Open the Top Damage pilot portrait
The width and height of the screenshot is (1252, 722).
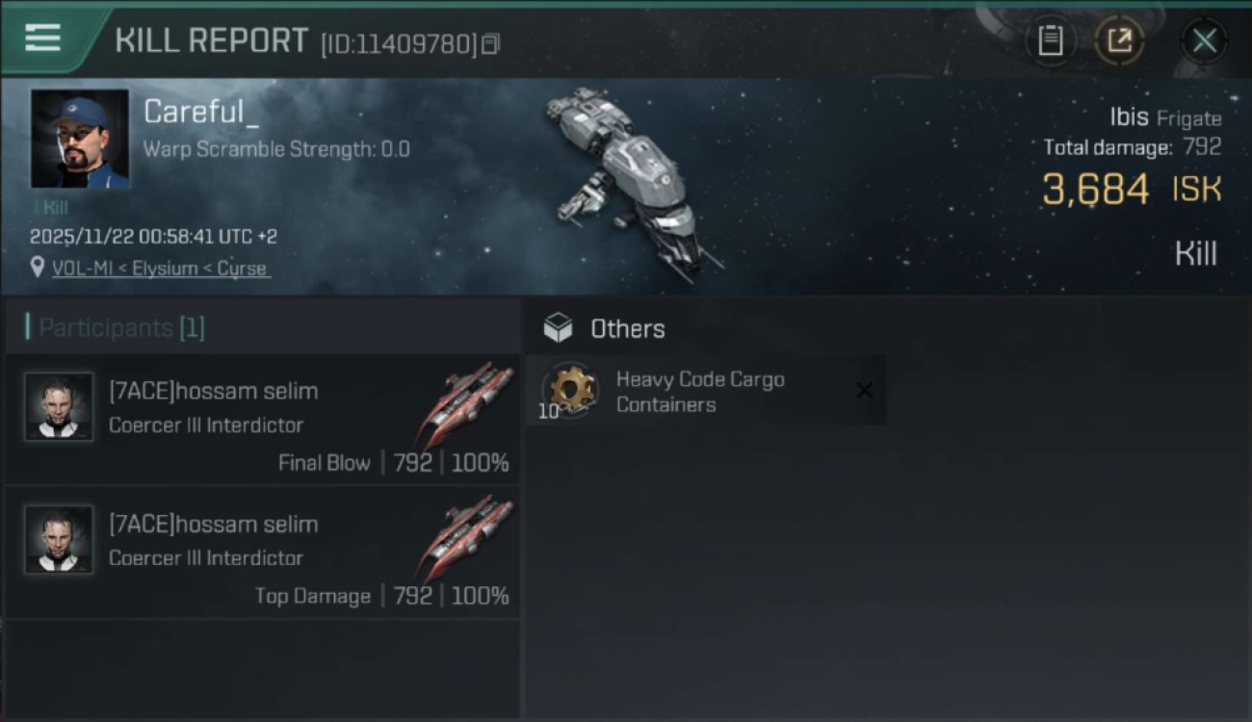[59, 540]
